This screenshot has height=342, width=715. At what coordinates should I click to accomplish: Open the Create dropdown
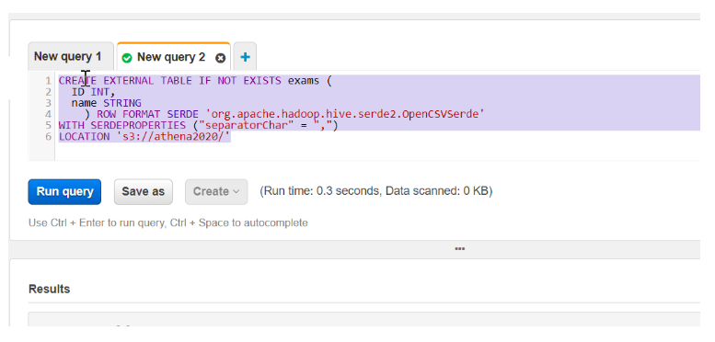(216, 192)
